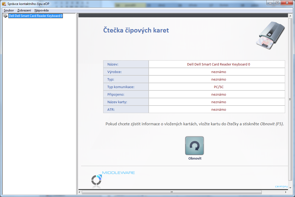Click the Obnovit refresh icon button

click(x=194, y=146)
